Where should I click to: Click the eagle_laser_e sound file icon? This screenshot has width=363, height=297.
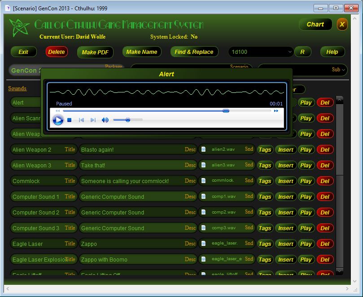(x=204, y=259)
